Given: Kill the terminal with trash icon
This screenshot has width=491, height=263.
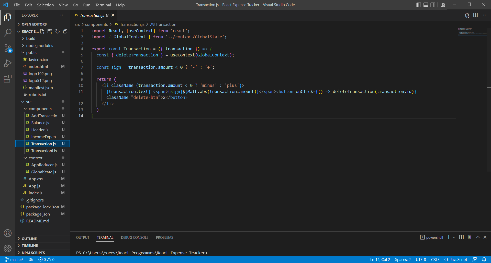Looking at the screenshot, I should 470,237.
